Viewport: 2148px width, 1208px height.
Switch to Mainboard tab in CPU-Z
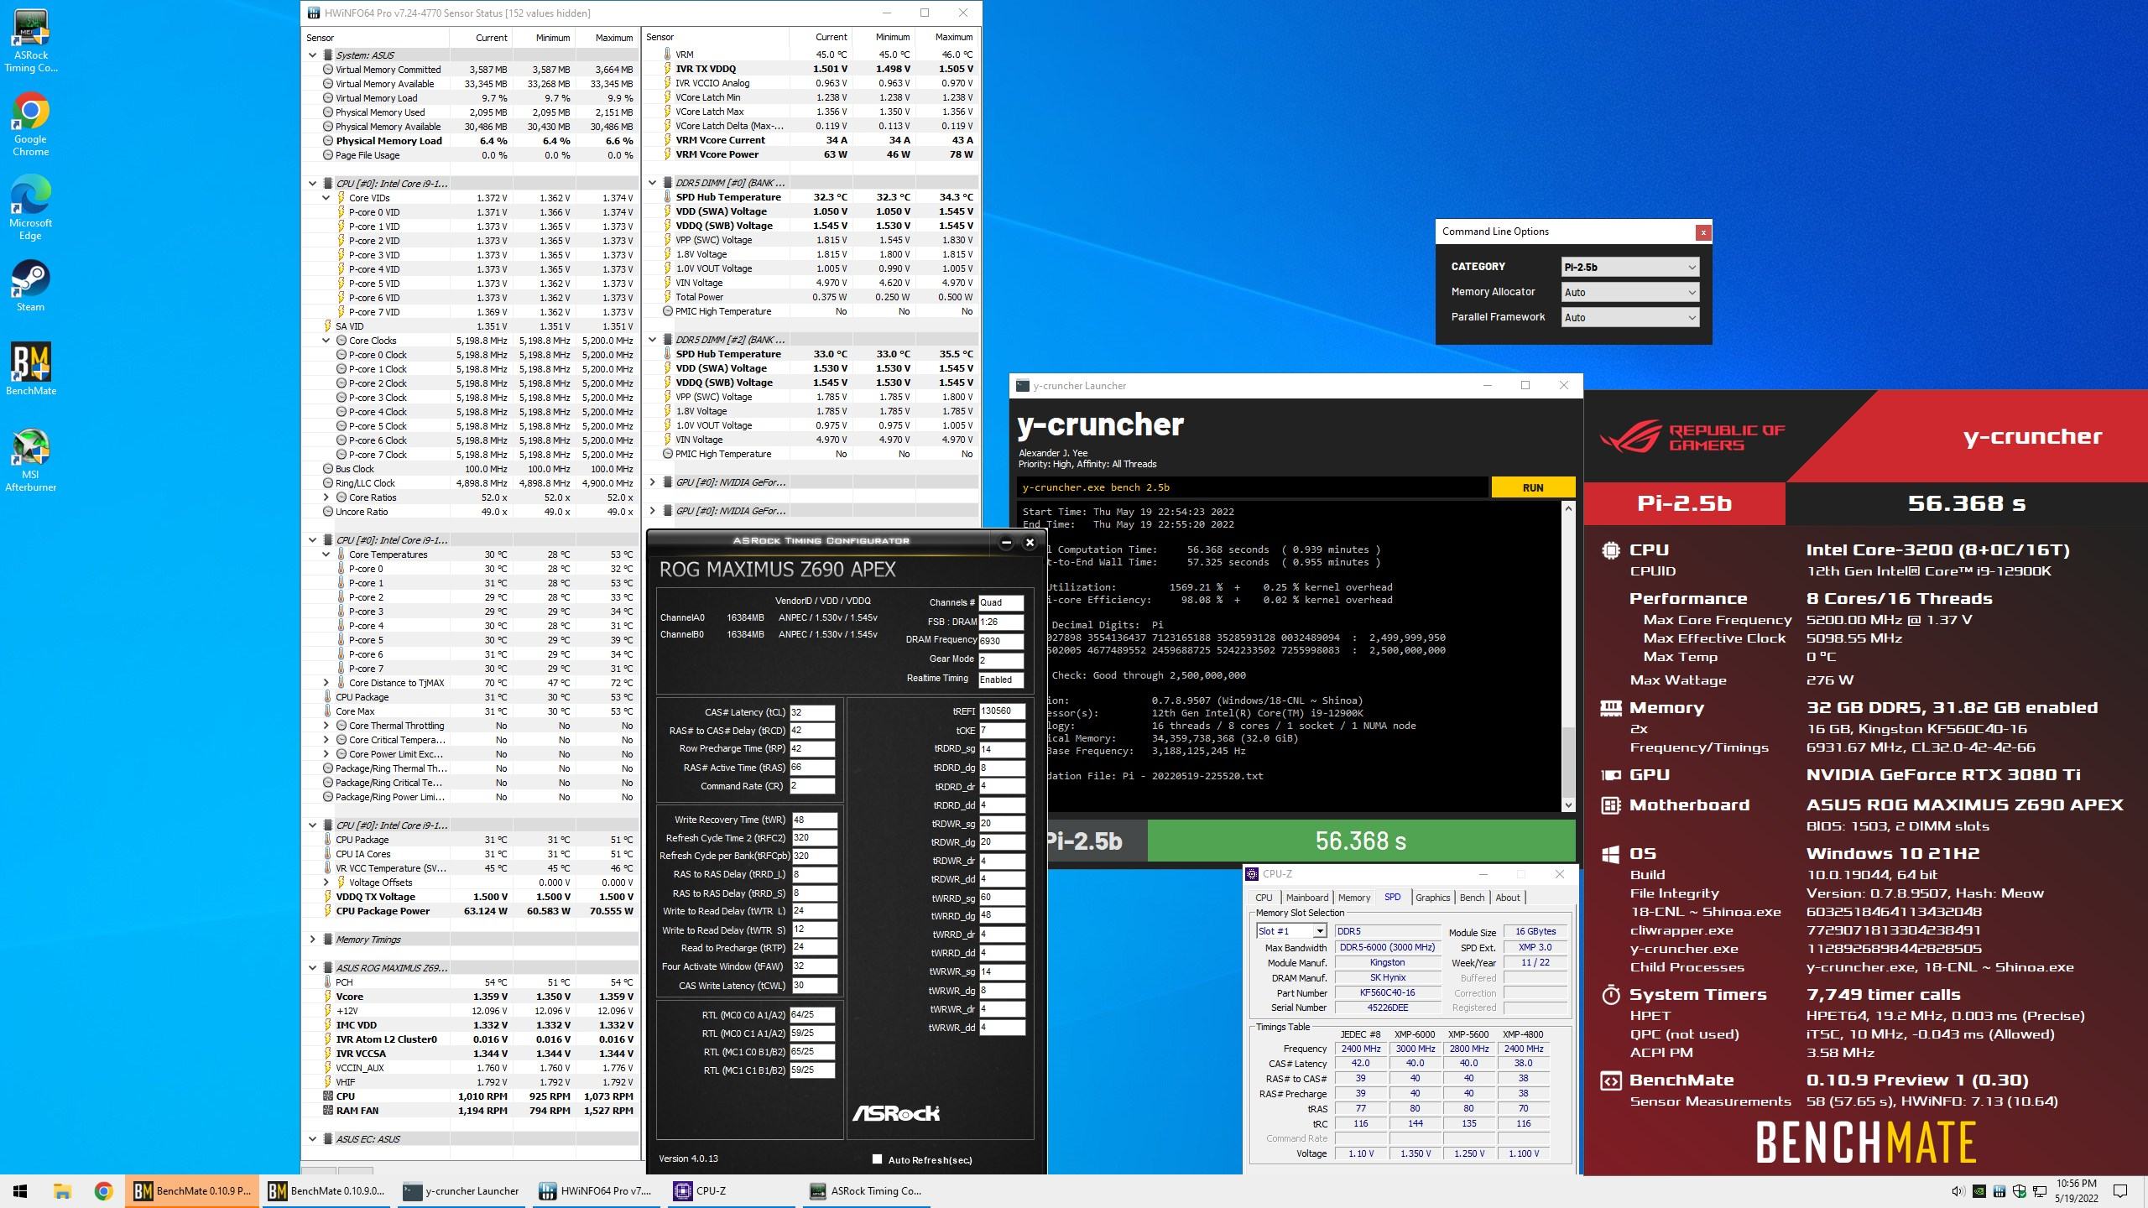coord(1306,898)
